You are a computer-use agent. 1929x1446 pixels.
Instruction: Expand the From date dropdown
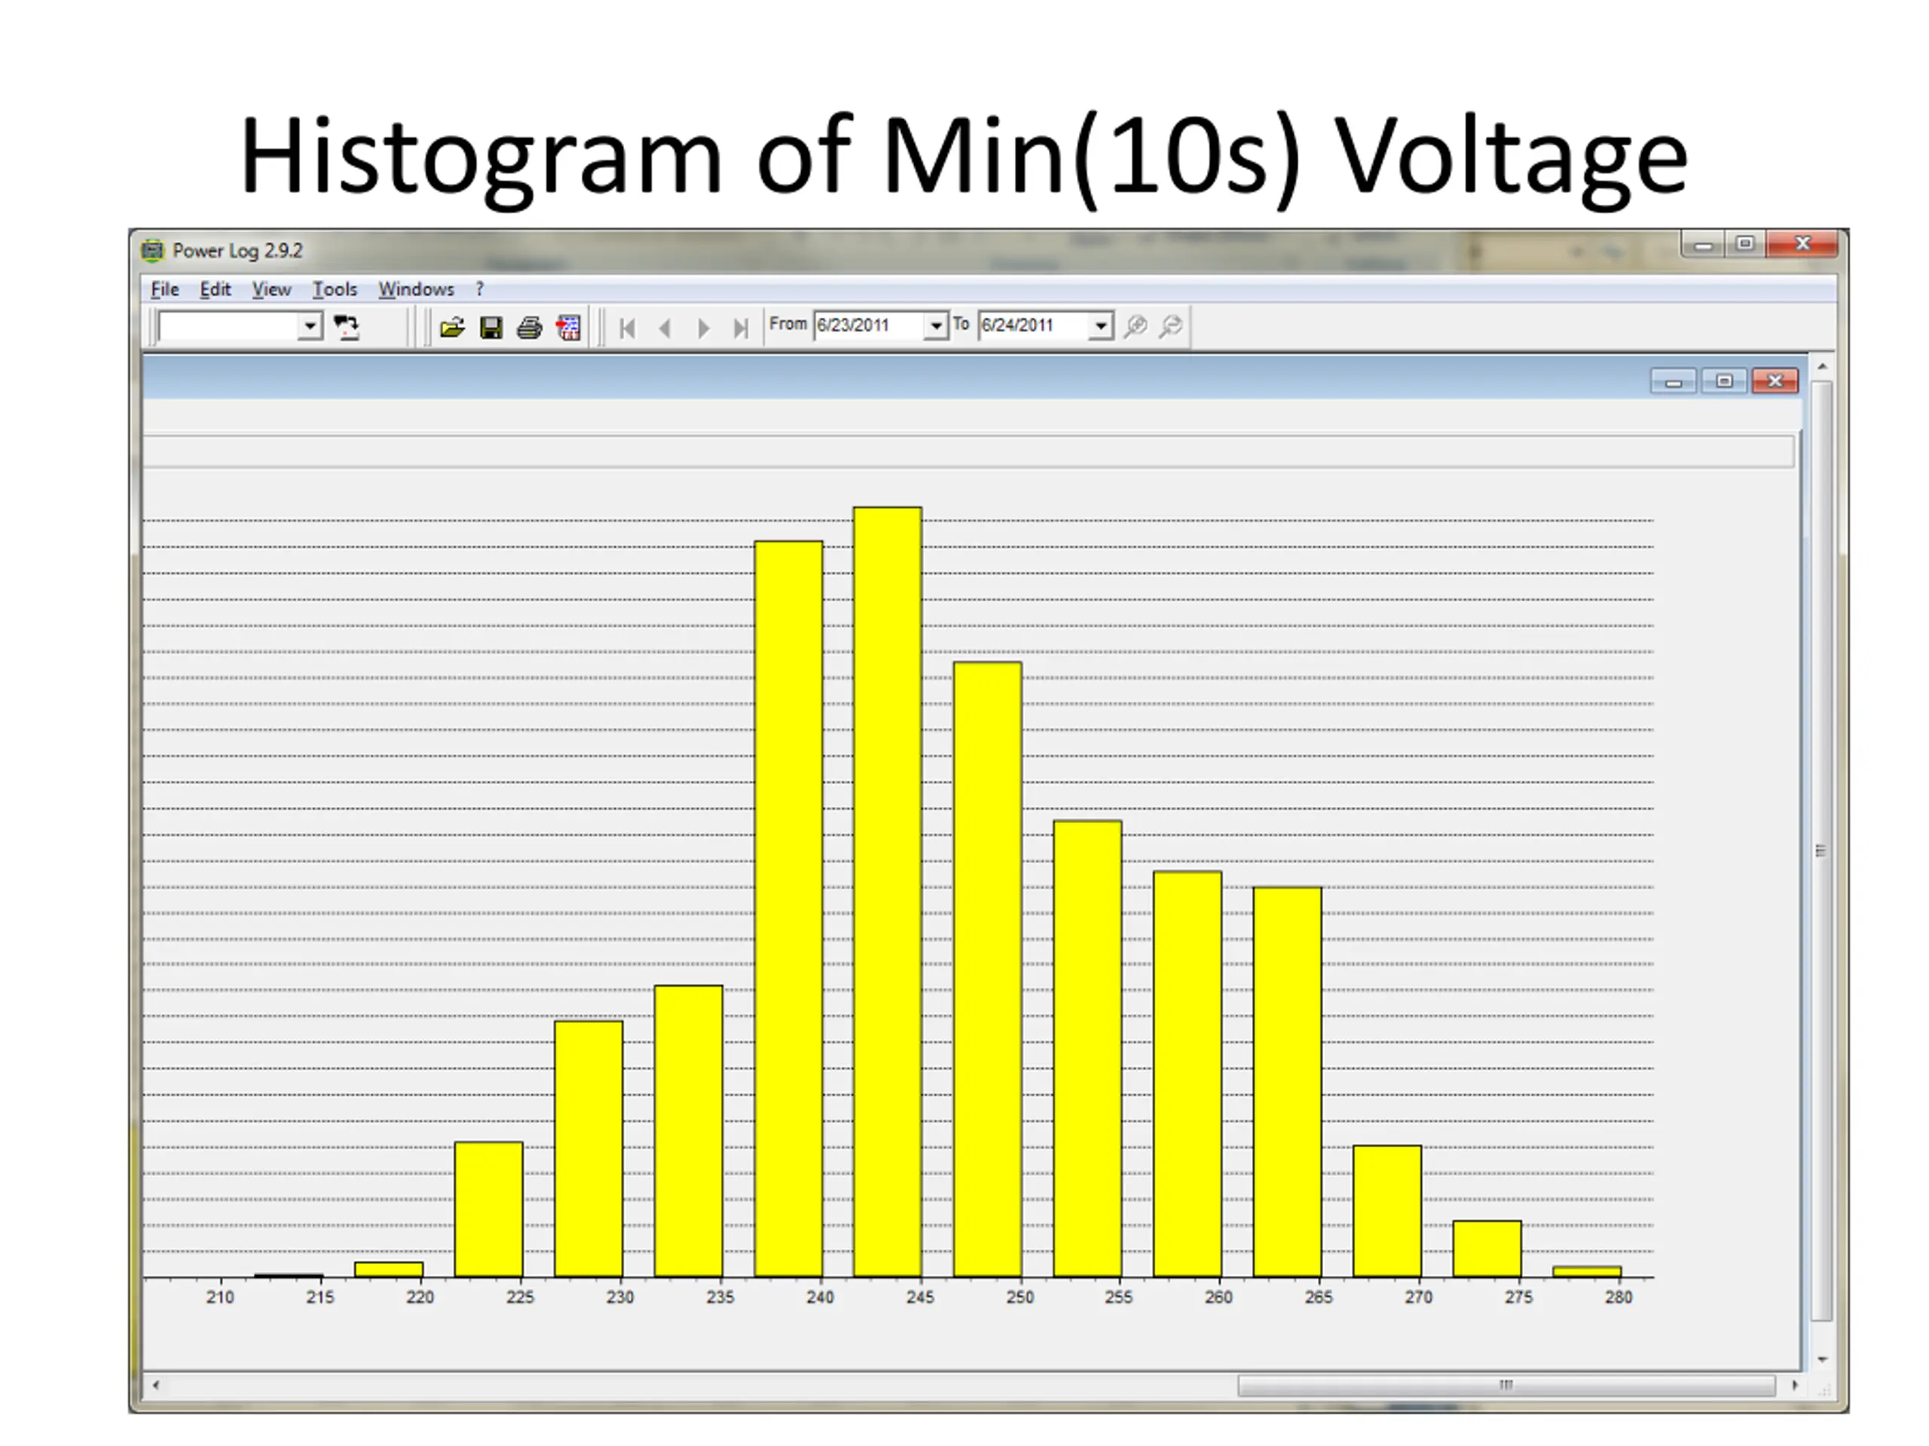click(x=936, y=326)
